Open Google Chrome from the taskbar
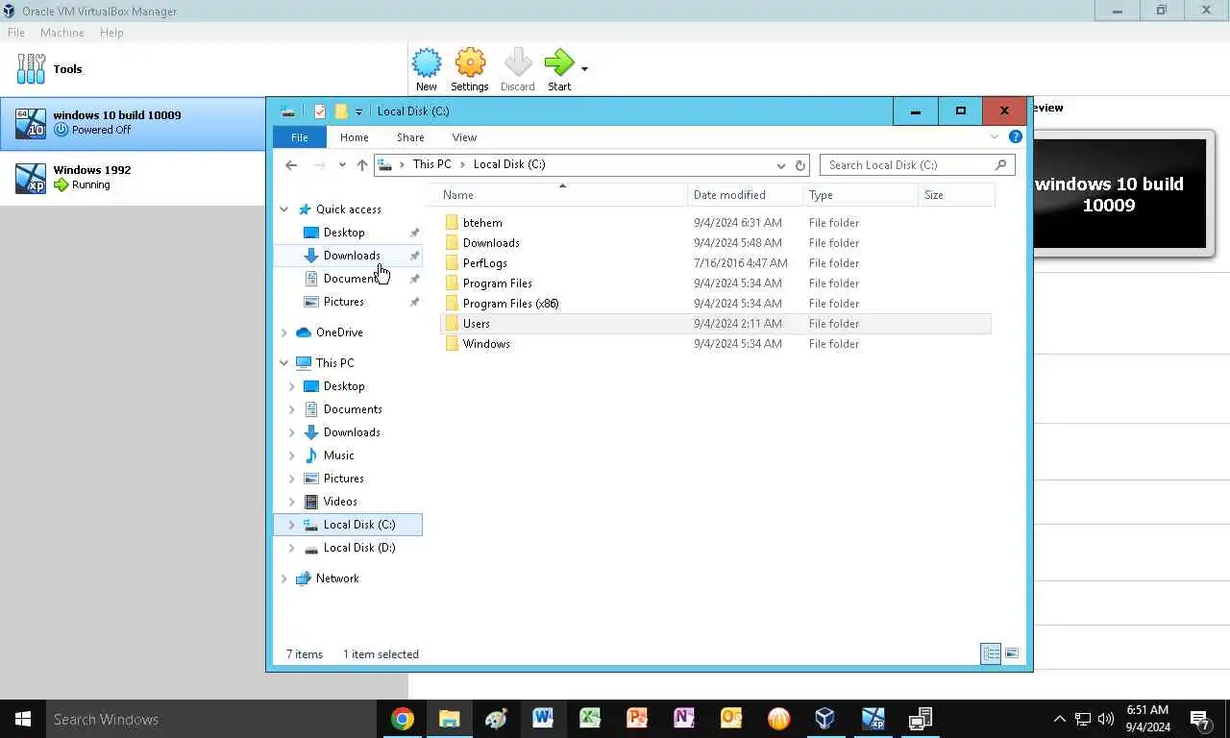Viewport: 1230px width, 738px height. click(403, 719)
